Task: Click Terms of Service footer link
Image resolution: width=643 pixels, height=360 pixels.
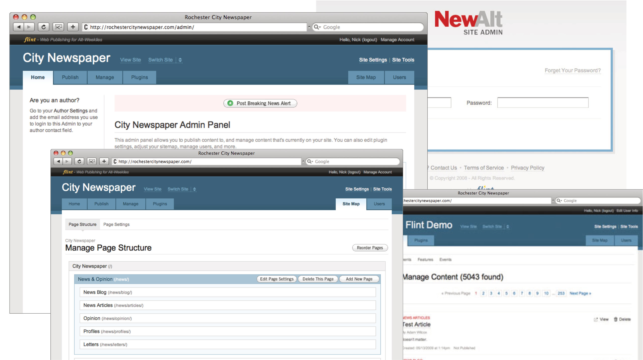Action: 484,168
